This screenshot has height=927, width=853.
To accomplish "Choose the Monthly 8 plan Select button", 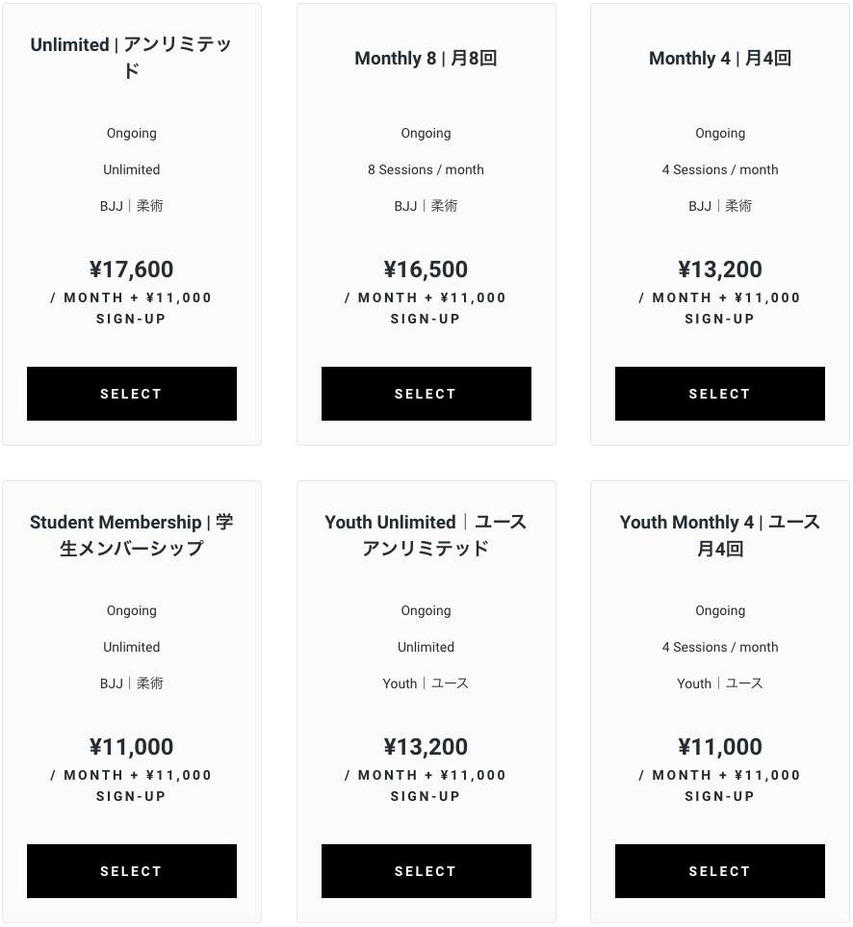I will [426, 394].
